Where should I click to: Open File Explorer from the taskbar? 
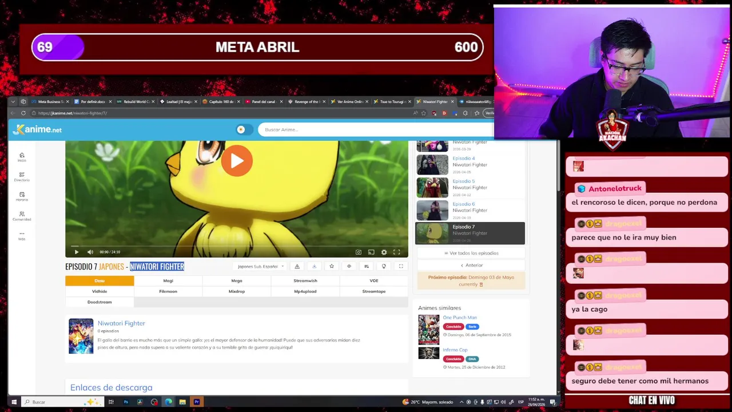click(182, 402)
